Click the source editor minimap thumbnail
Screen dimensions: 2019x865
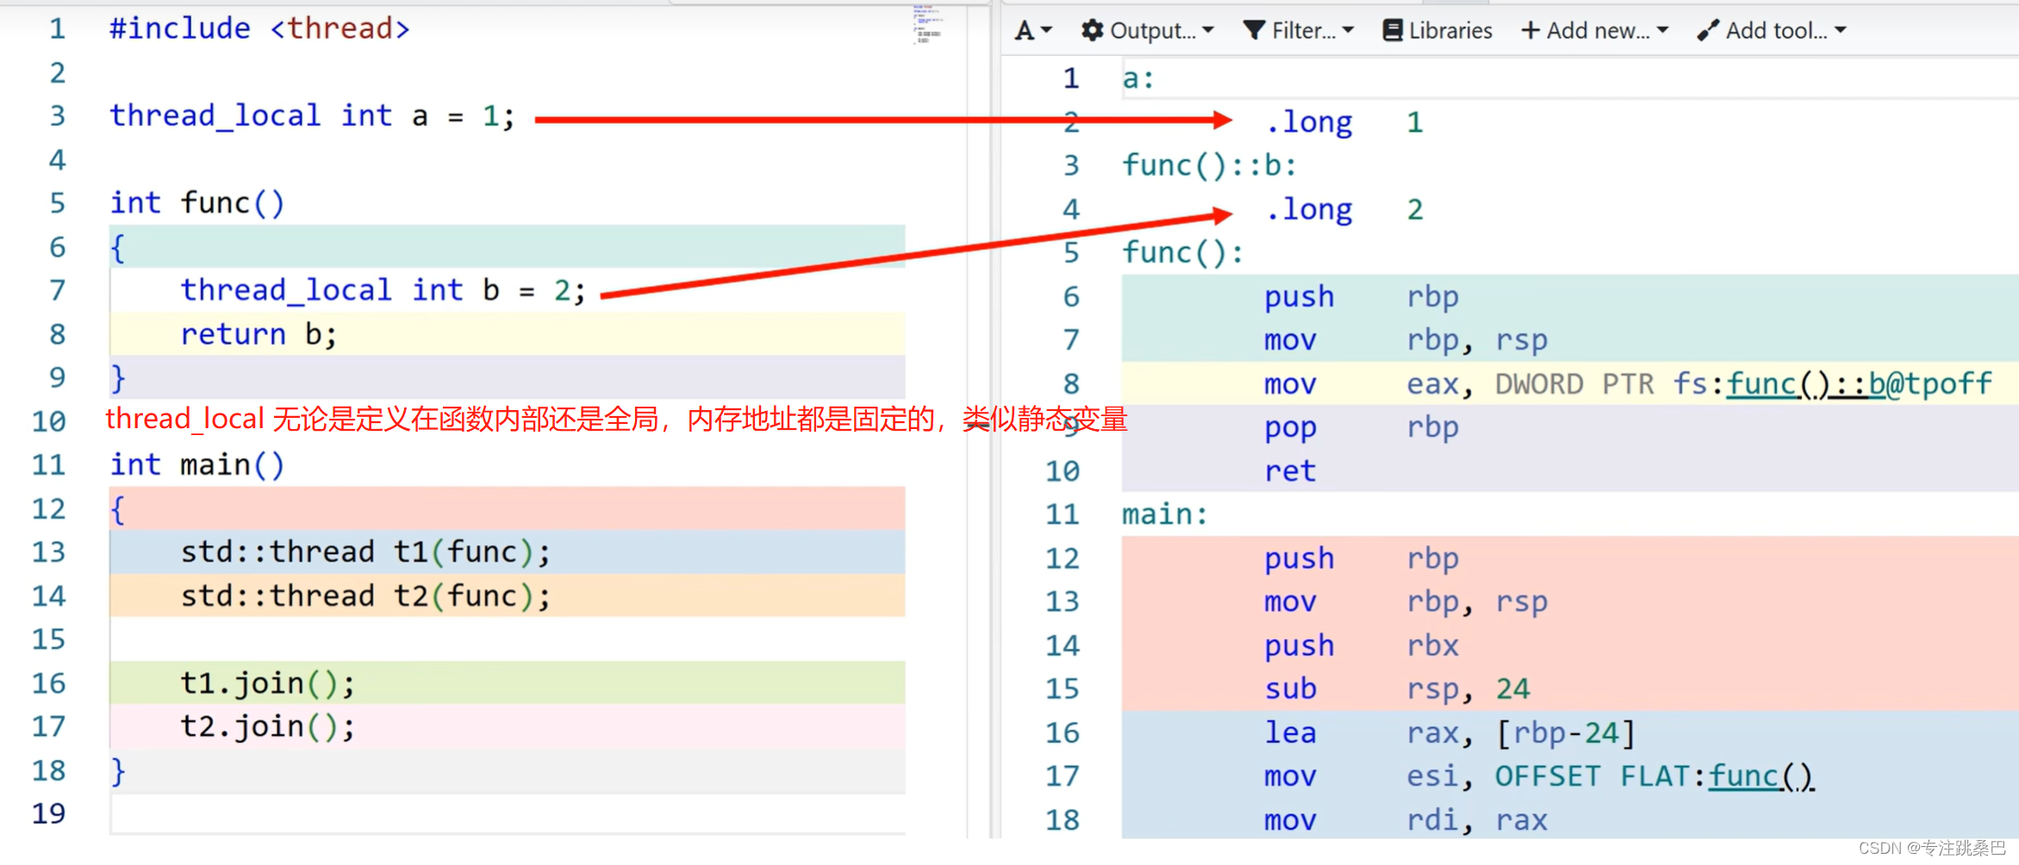click(x=927, y=24)
